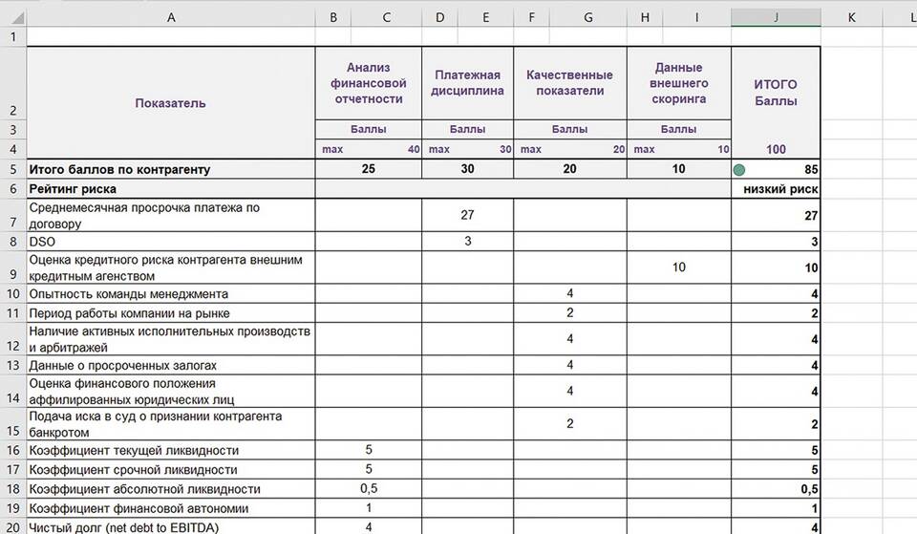Select column J header
The width and height of the screenshot is (917, 534).
point(775,17)
